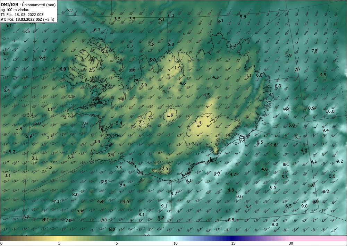Click the color scale label 0
347x246 pixels.
(1, 243)
